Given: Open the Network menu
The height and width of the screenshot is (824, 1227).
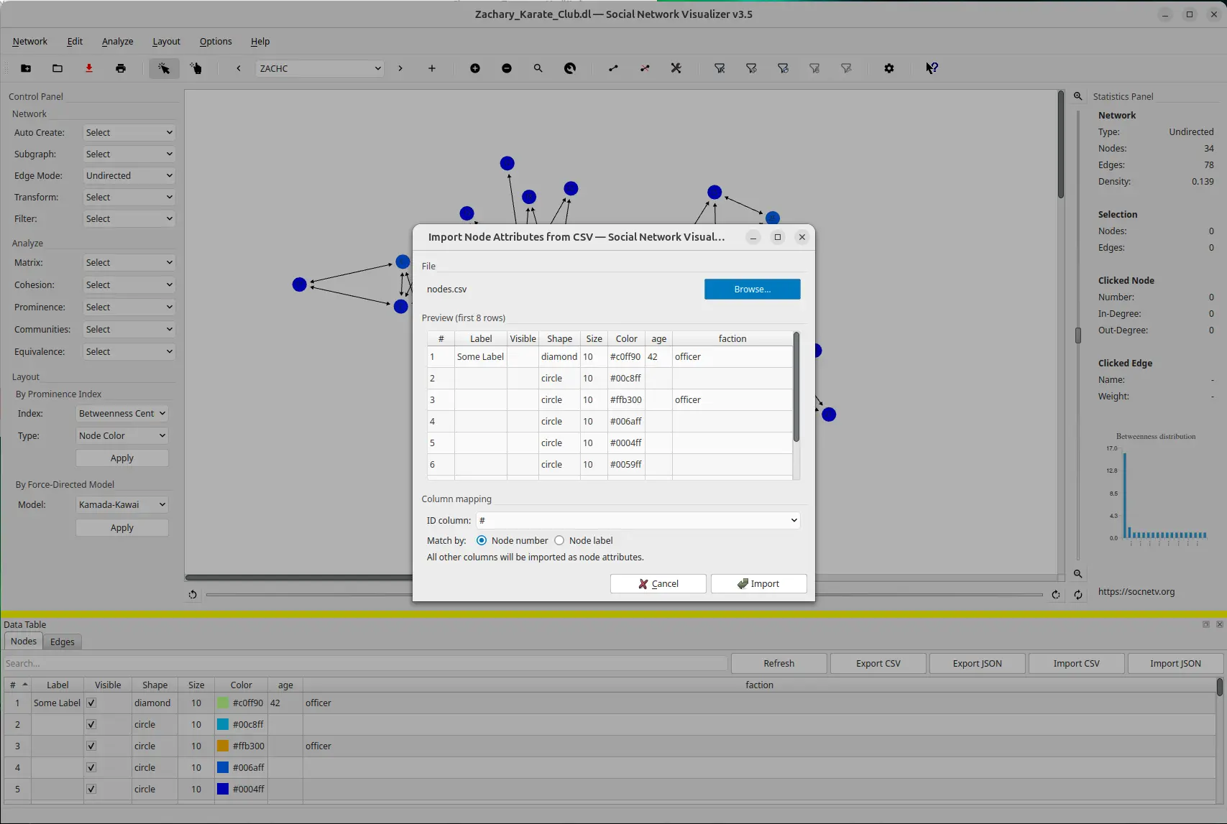Looking at the screenshot, I should click(x=30, y=41).
